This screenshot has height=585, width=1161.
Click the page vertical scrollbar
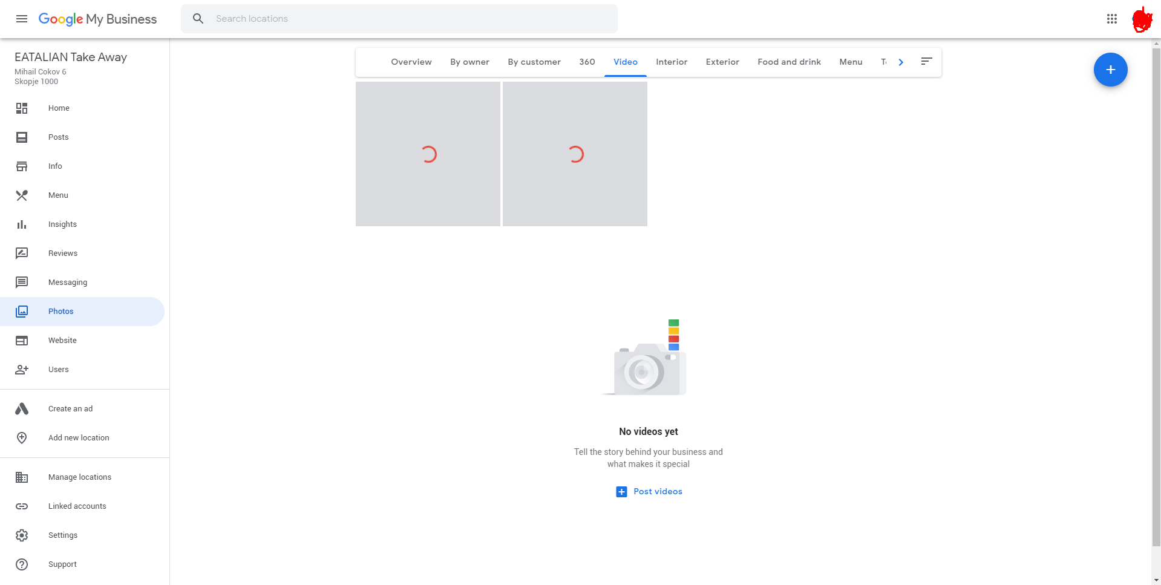tap(1156, 296)
